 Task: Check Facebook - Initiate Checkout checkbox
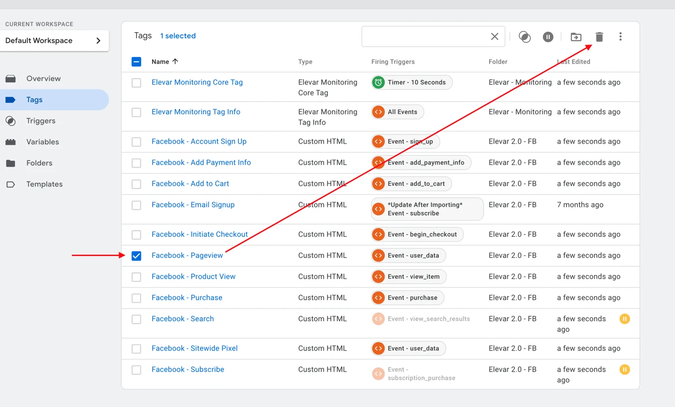tap(136, 234)
